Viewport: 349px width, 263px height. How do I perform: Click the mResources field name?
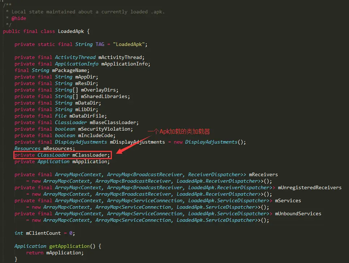click(58, 149)
